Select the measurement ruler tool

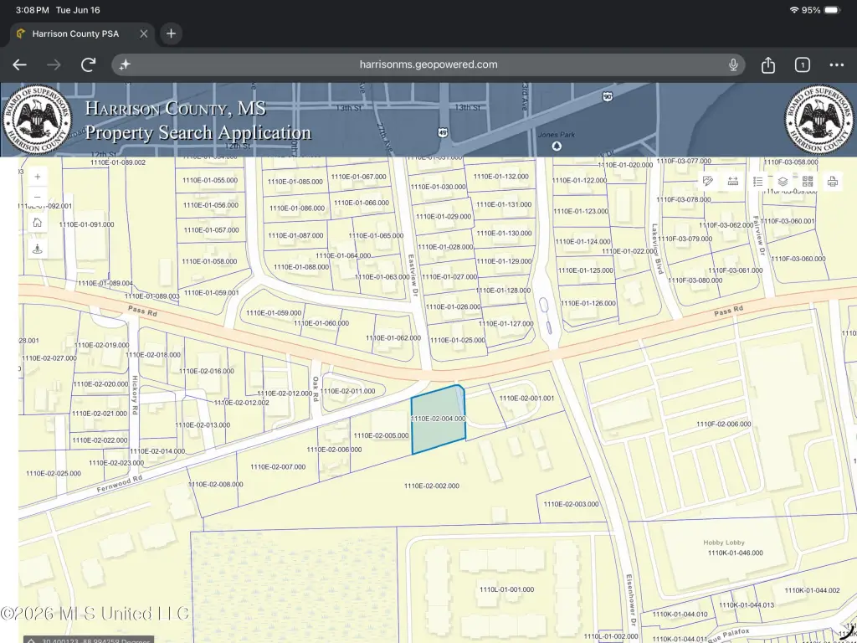[733, 181]
